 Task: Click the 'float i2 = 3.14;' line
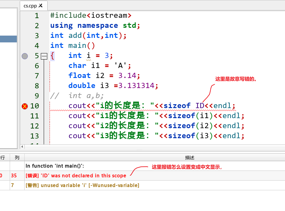click(x=104, y=76)
